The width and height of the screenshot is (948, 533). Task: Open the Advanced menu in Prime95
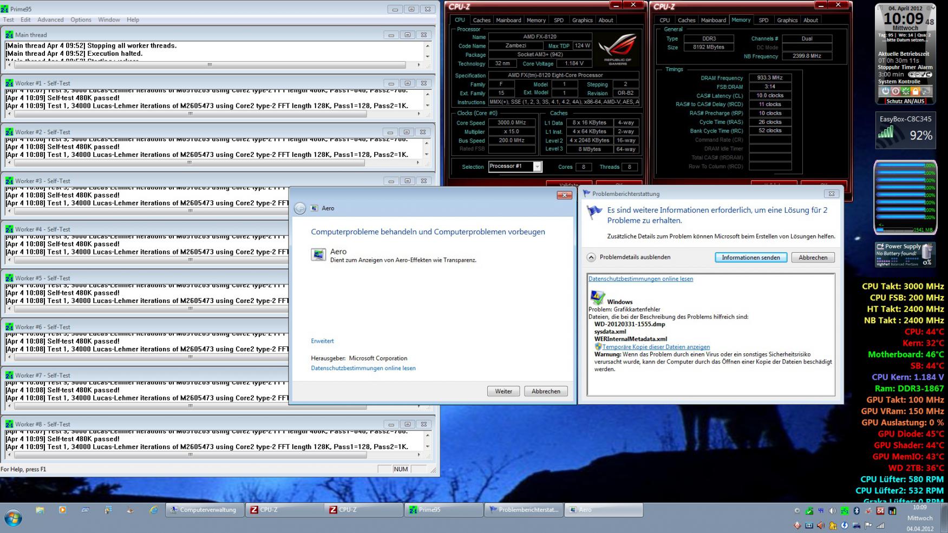point(50,19)
